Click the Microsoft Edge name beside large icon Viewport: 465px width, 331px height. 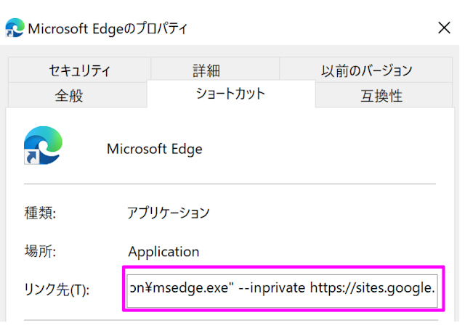(x=155, y=149)
